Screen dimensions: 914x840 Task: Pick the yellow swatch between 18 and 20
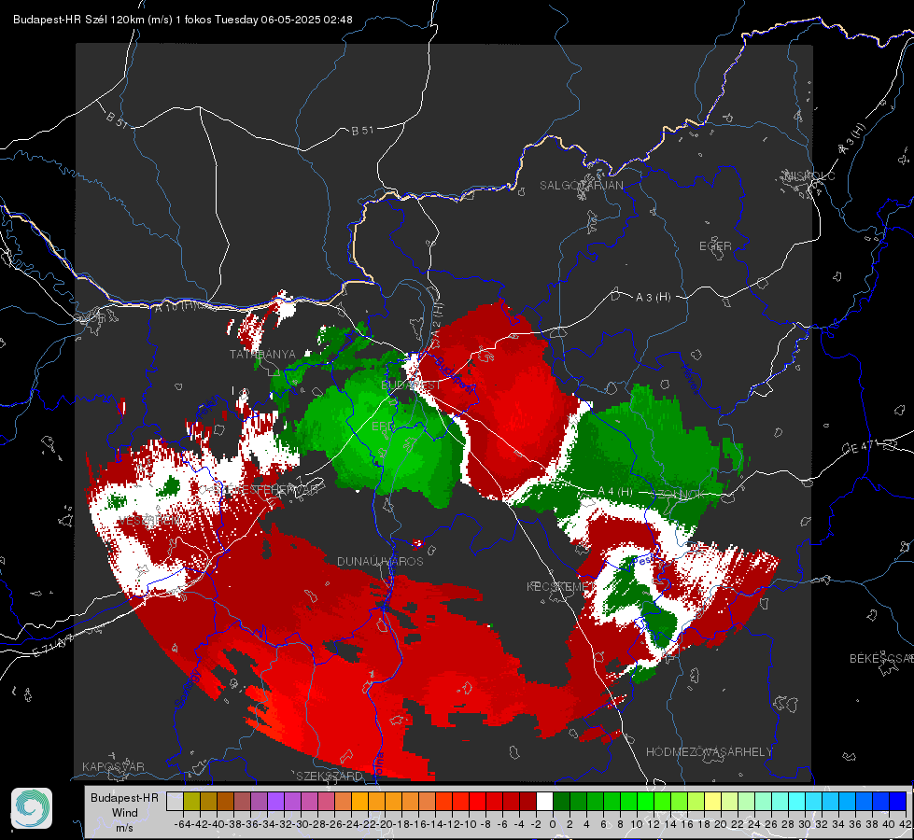pos(713,801)
